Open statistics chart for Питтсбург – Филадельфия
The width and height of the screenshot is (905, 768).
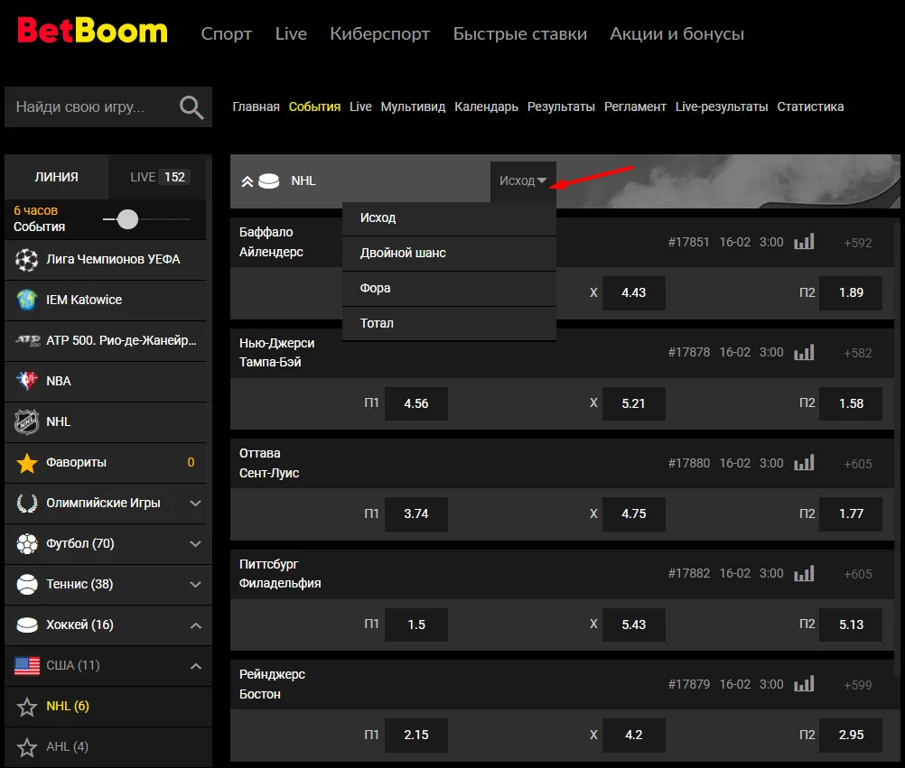804,574
